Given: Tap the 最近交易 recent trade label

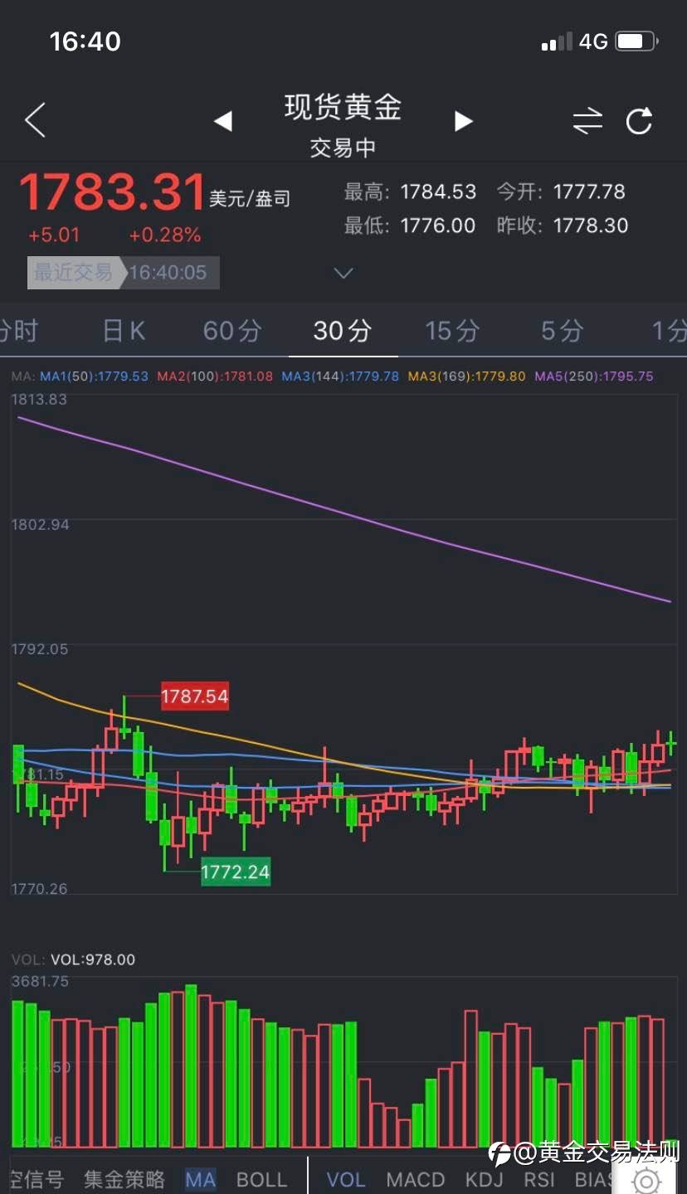Looking at the screenshot, I should point(72,272).
